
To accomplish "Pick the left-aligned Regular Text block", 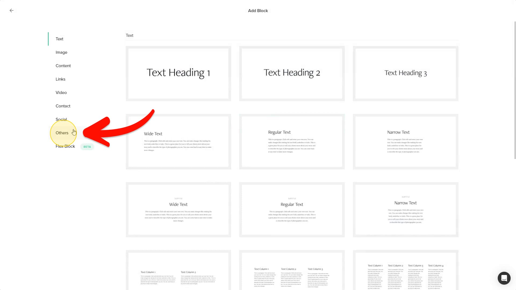I will coord(292,142).
